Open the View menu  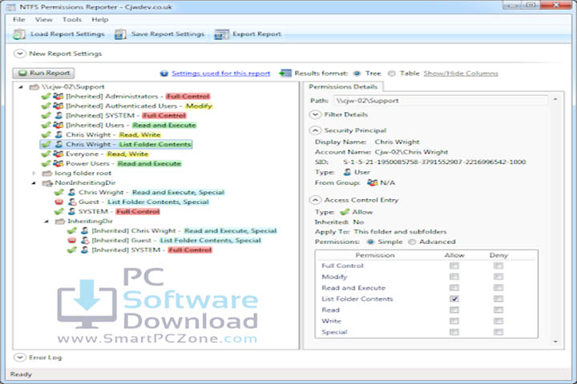coord(43,20)
